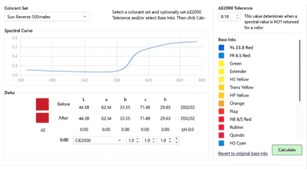Viewport: 307px width, 174px height.
Task: Pick the Extender base ink
Action: coord(238,71)
